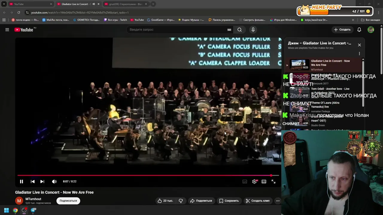
Task: Subscribe with the Подписаться button
Action: [x=68, y=201]
